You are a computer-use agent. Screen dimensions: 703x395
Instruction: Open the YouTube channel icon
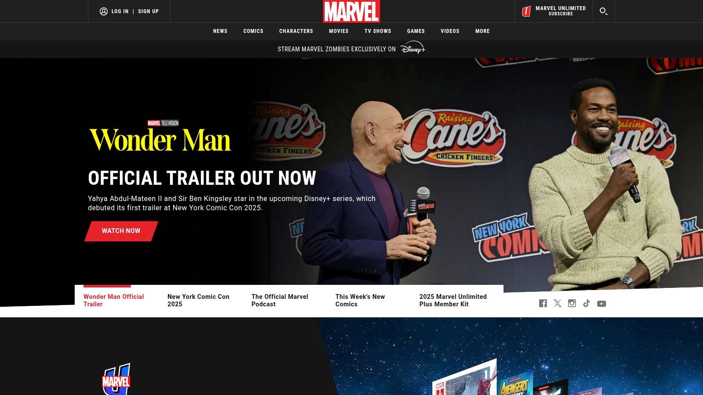coord(602,303)
